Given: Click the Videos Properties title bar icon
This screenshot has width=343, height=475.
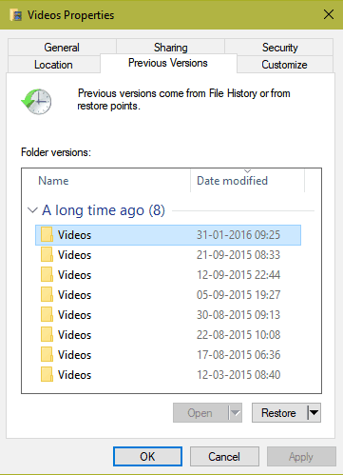Looking at the screenshot, I should tap(16, 15).
